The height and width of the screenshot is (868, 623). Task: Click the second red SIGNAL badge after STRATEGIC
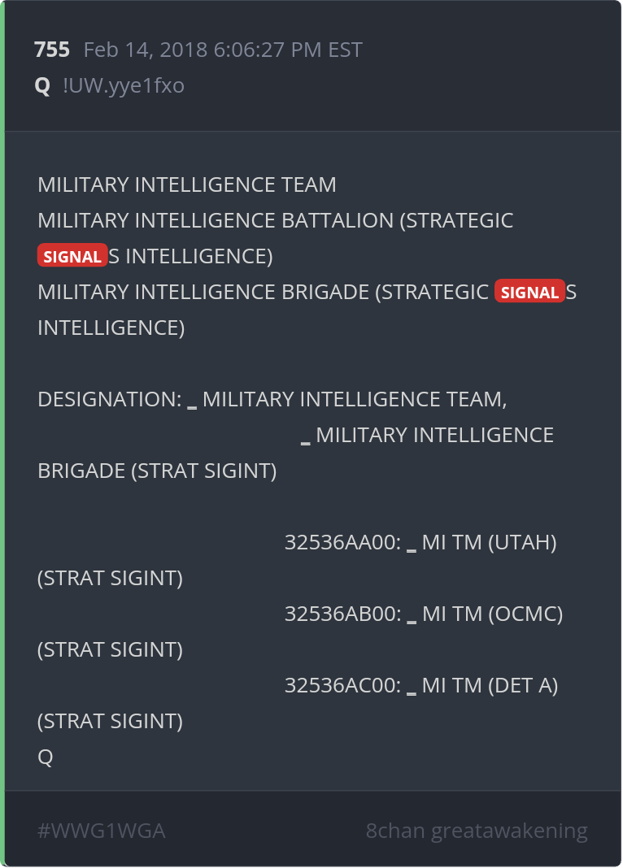pos(529,293)
